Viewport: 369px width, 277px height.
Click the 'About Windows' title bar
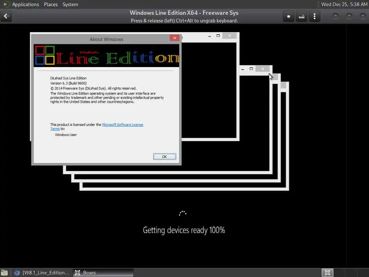[106, 39]
